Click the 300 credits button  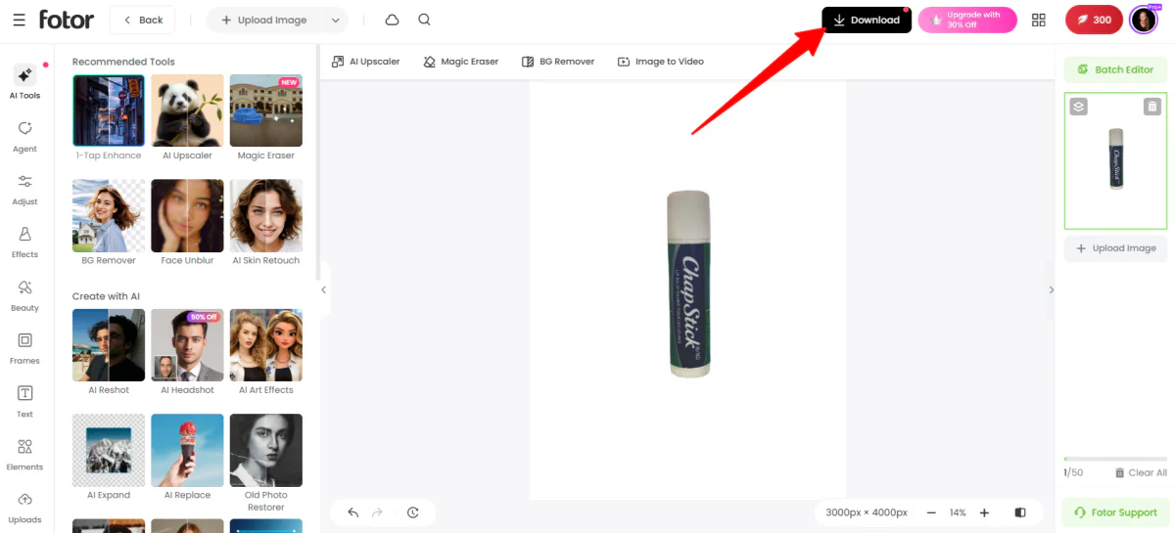[1094, 20]
